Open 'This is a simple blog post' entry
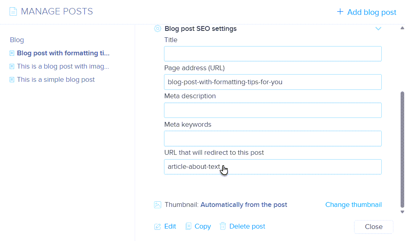Viewport: 405px width, 241px height. click(x=56, y=79)
